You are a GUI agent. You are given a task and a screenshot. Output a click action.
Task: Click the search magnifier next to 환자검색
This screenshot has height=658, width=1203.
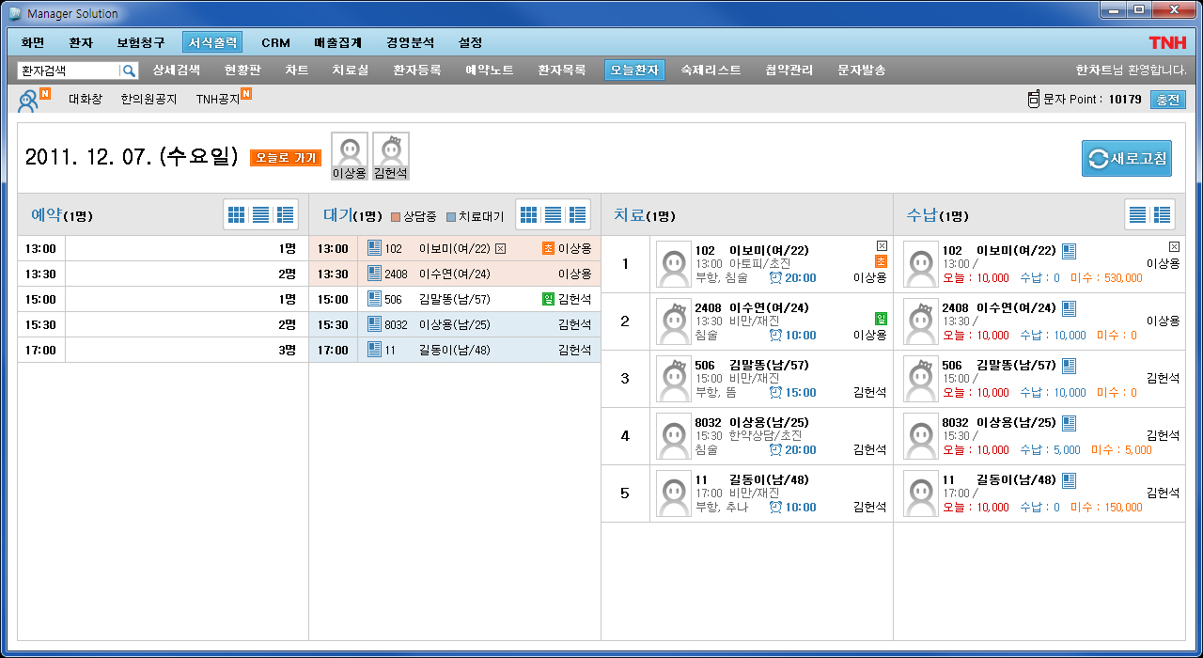tap(129, 70)
